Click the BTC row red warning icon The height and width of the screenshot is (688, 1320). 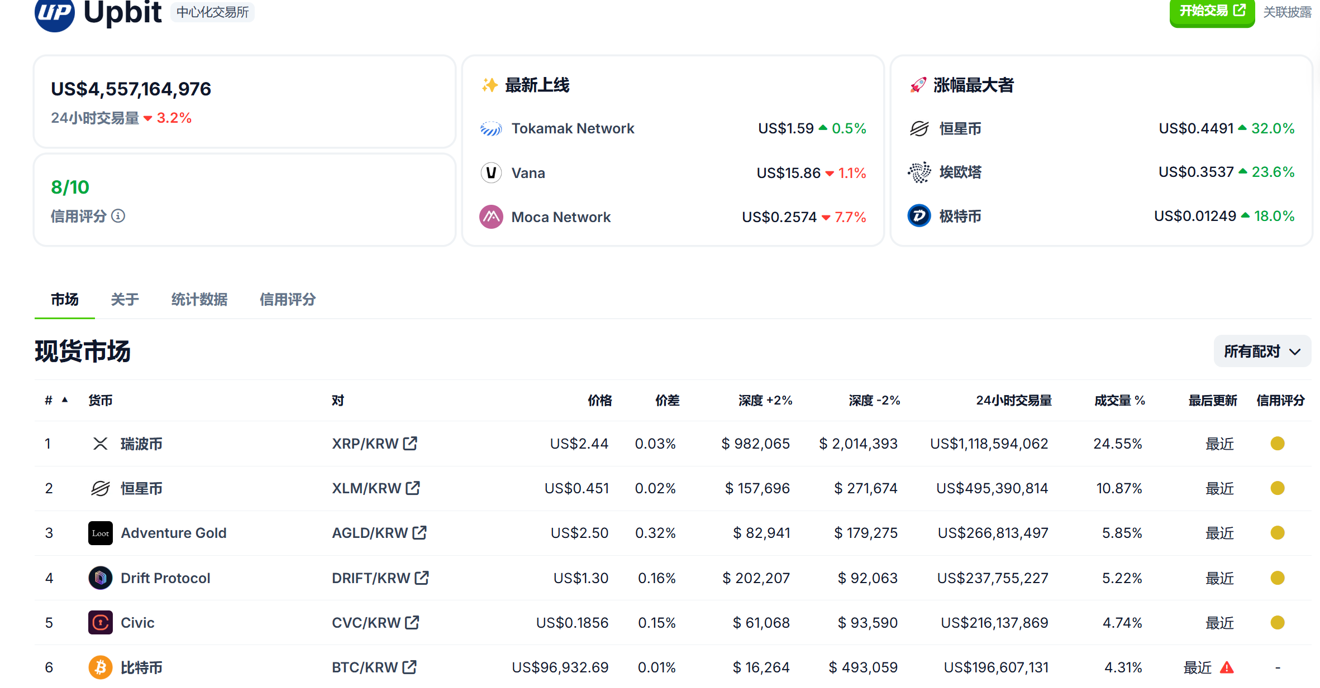[1227, 667]
